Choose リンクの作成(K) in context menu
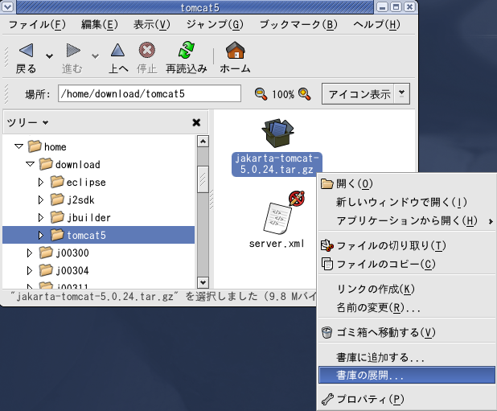497x411 pixels. (x=407, y=289)
